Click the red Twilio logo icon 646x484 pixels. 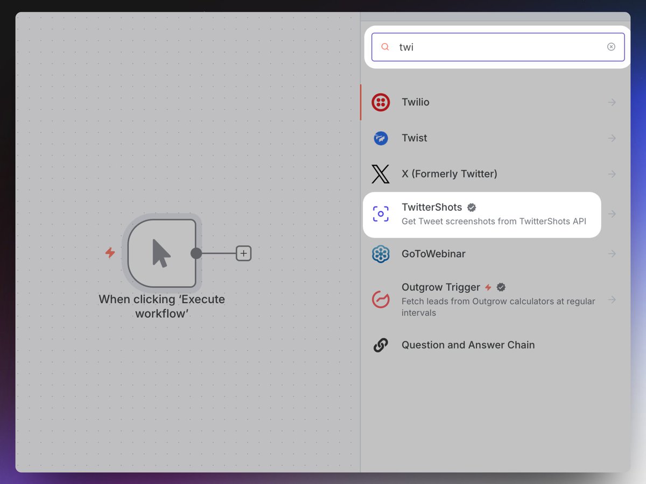click(381, 102)
